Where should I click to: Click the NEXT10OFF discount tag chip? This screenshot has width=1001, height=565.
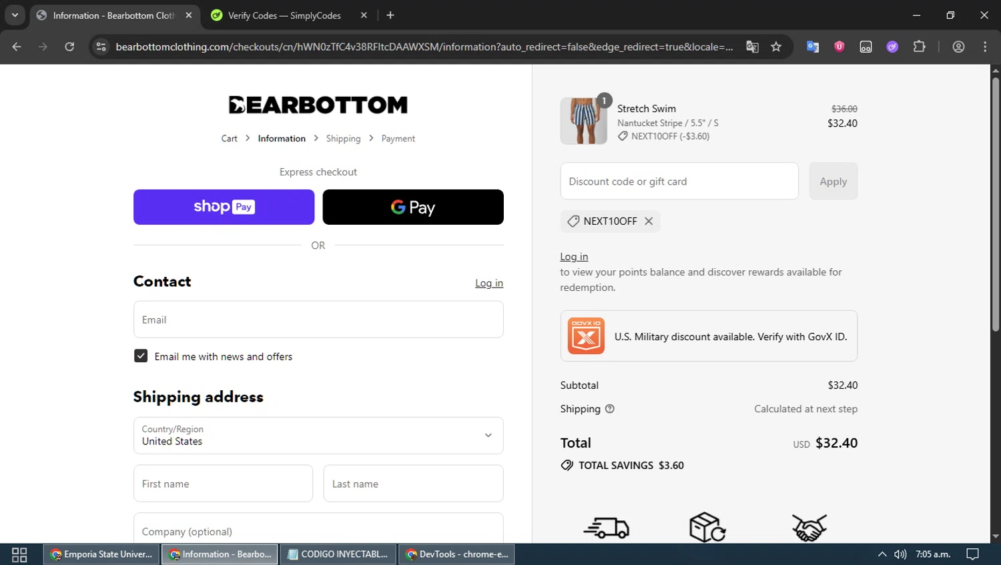pyautogui.click(x=611, y=221)
